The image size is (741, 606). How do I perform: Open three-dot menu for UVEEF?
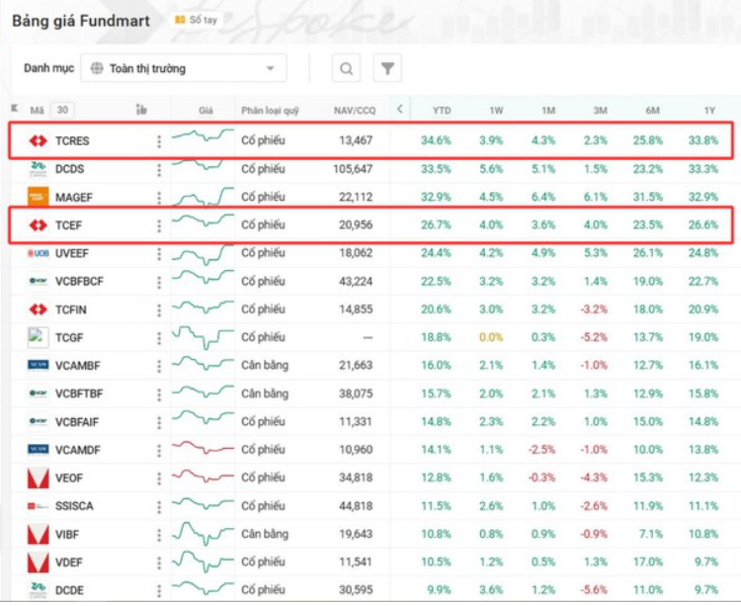(x=159, y=254)
